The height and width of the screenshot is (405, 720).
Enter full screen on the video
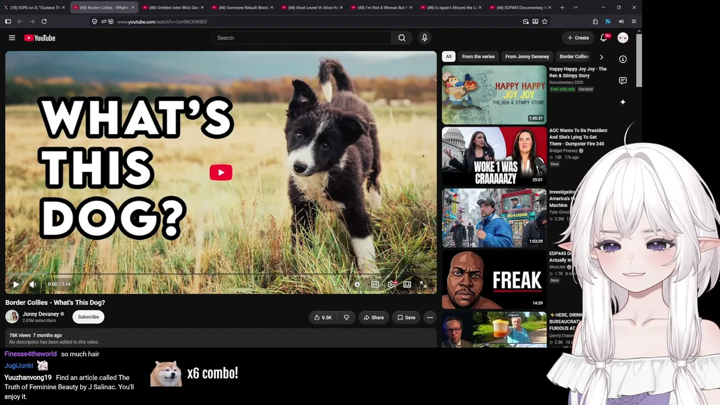pos(423,284)
